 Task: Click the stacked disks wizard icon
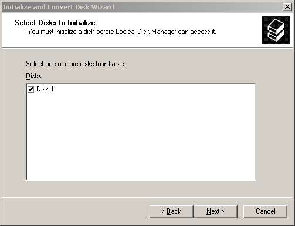click(x=276, y=30)
